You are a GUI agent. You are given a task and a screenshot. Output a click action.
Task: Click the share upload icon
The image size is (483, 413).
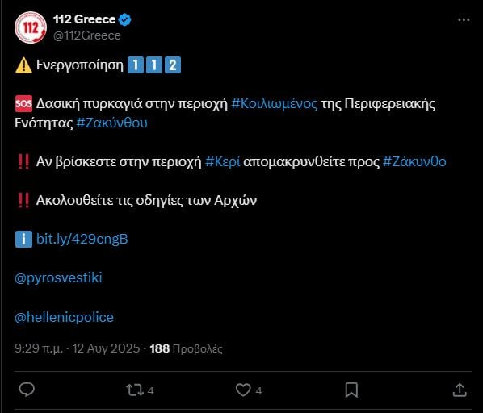(x=460, y=390)
